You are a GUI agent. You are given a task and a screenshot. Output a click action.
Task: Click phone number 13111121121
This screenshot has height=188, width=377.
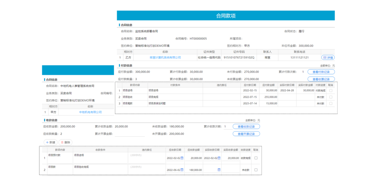pos(299,58)
